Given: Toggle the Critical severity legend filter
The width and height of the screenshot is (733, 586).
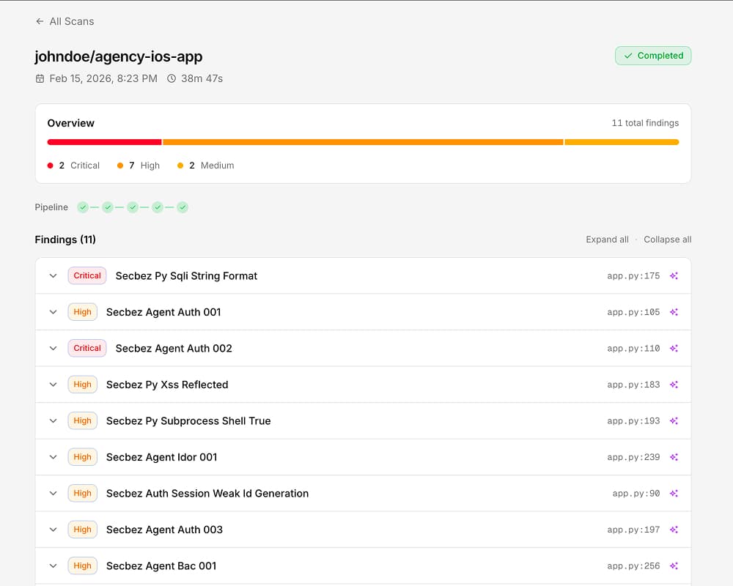Looking at the screenshot, I should [x=73, y=166].
